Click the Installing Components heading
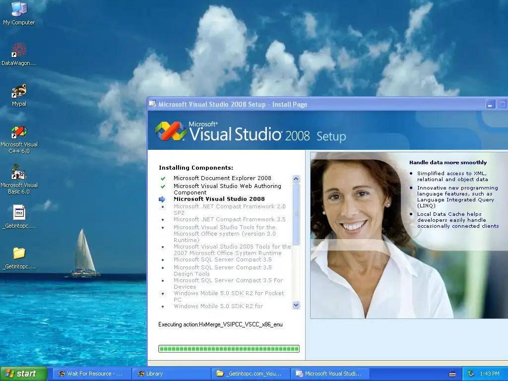This screenshot has width=508, height=381. click(196, 168)
